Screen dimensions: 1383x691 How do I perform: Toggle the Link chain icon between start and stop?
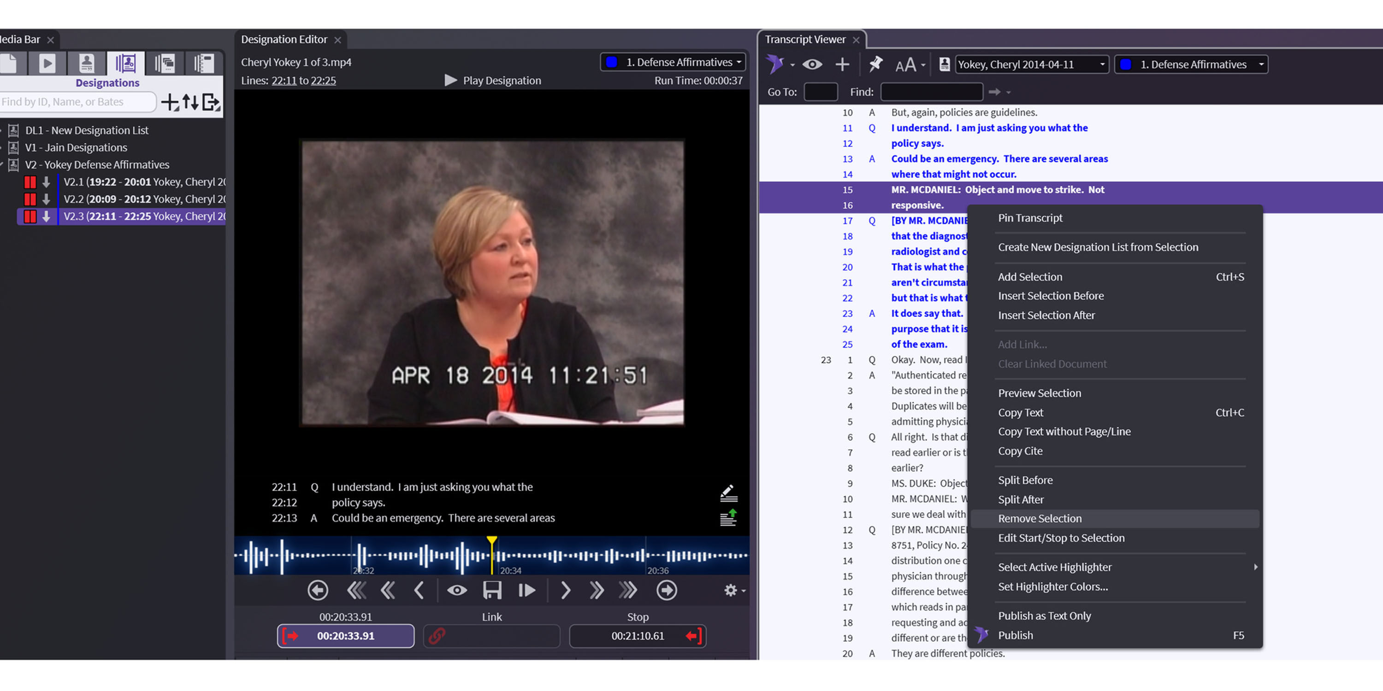pyautogui.click(x=437, y=636)
